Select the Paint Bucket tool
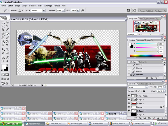The image size is (168, 126). 7,41
